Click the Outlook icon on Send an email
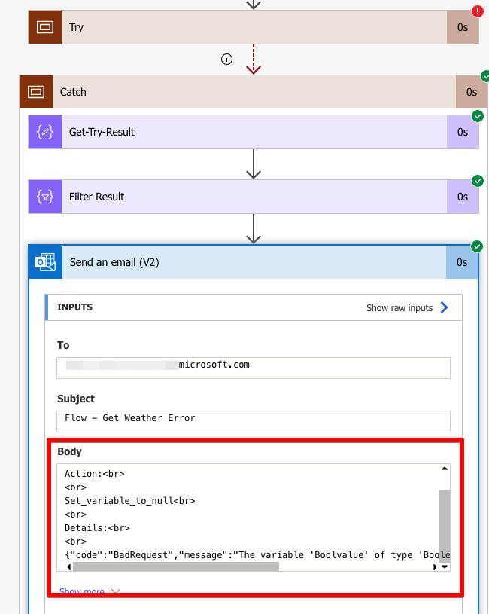 click(x=45, y=262)
